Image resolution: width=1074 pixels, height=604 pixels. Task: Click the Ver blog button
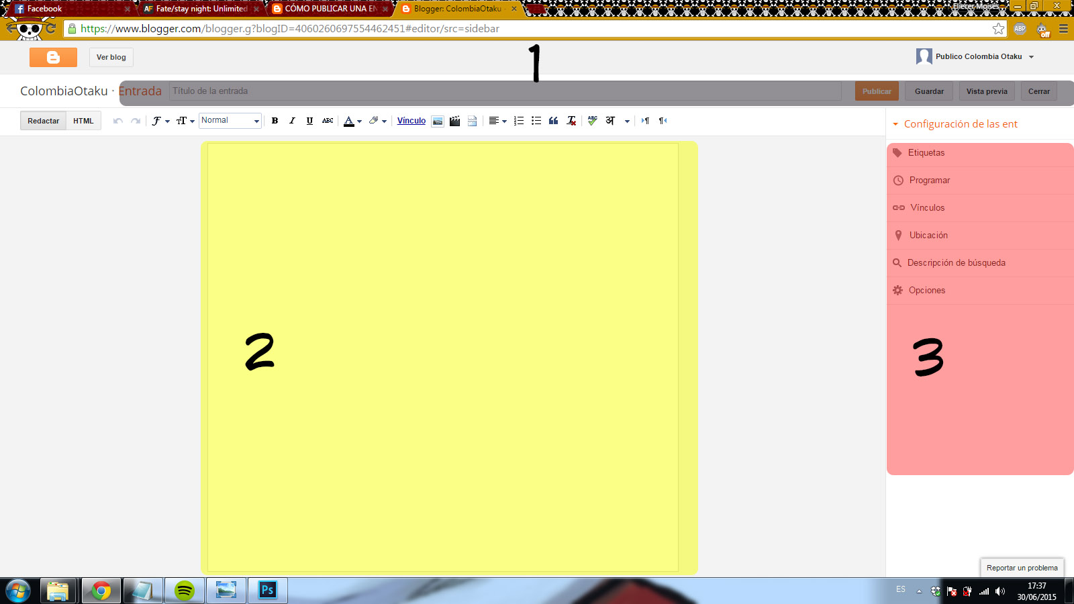pyautogui.click(x=111, y=57)
